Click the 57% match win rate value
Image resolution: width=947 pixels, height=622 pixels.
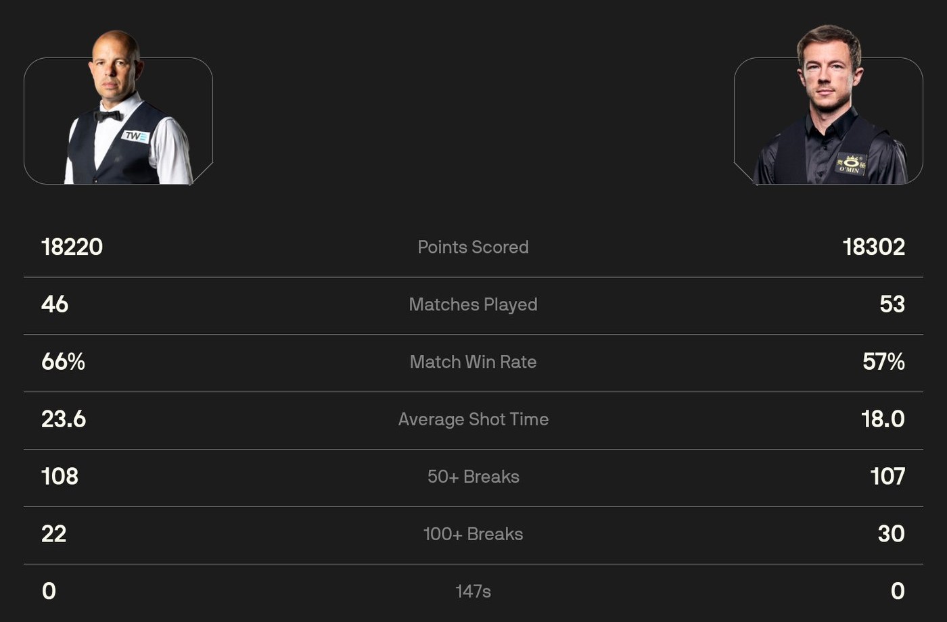coord(883,362)
